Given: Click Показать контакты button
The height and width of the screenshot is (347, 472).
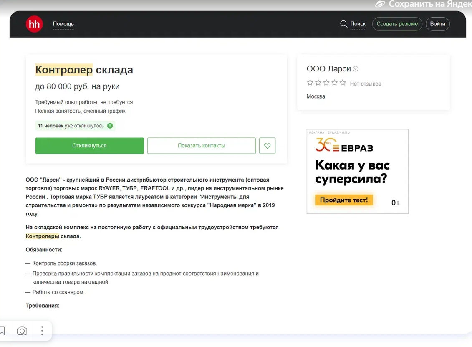Looking at the screenshot, I should tap(202, 146).
